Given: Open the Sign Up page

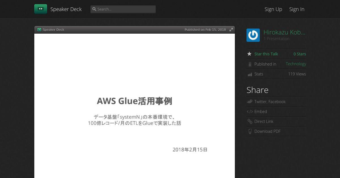Looking at the screenshot, I should pyautogui.click(x=273, y=9).
